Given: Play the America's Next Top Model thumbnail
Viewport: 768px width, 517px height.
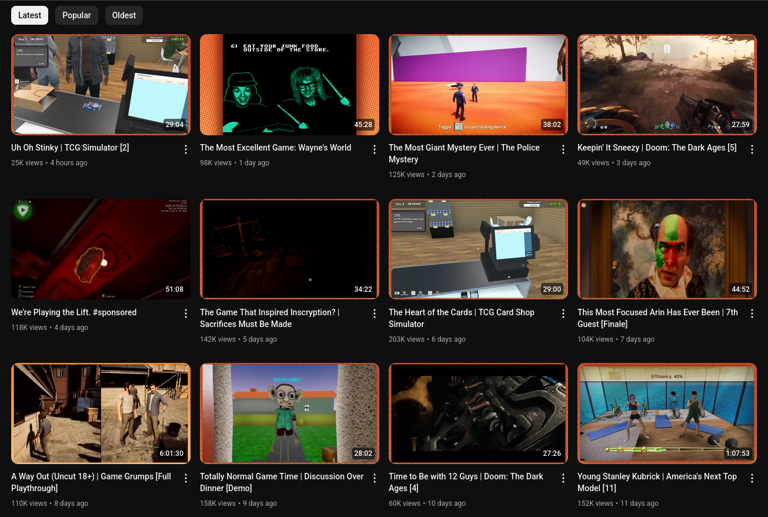Looking at the screenshot, I should tap(667, 413).
